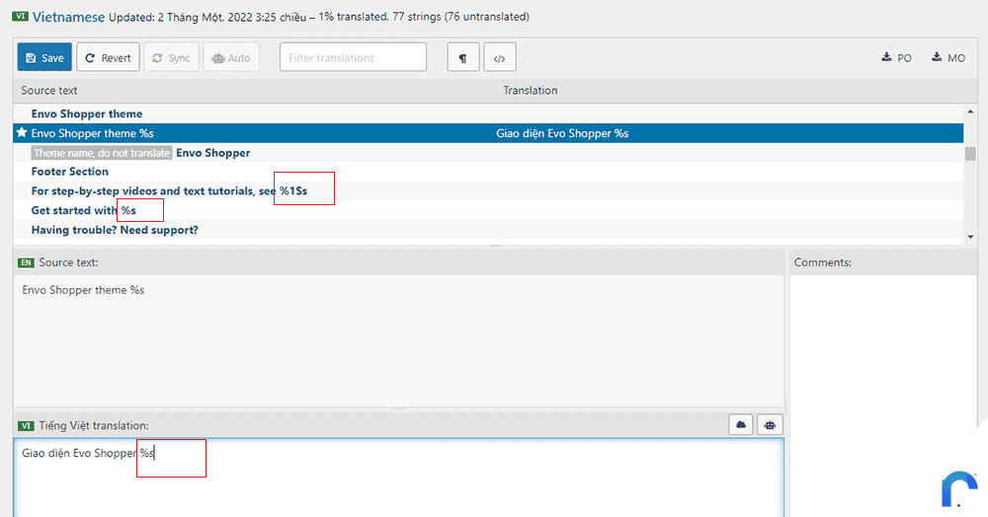Select 'Get started with %s' row
The height and width of the screenshot is (517, 988).
point(488,210)
